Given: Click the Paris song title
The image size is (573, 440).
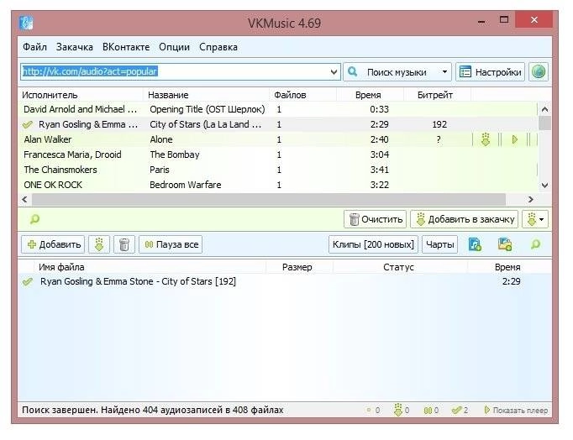Looking at the screenshot, I should coord(160,170).
